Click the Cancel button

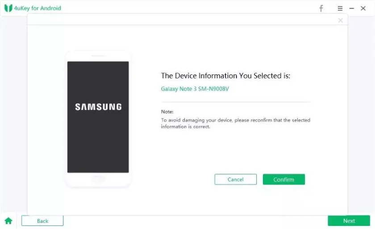pos(235,180)
